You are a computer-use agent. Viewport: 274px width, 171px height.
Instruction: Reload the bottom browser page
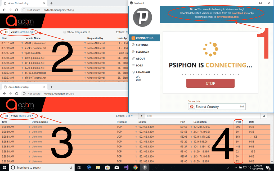(16, 94)
